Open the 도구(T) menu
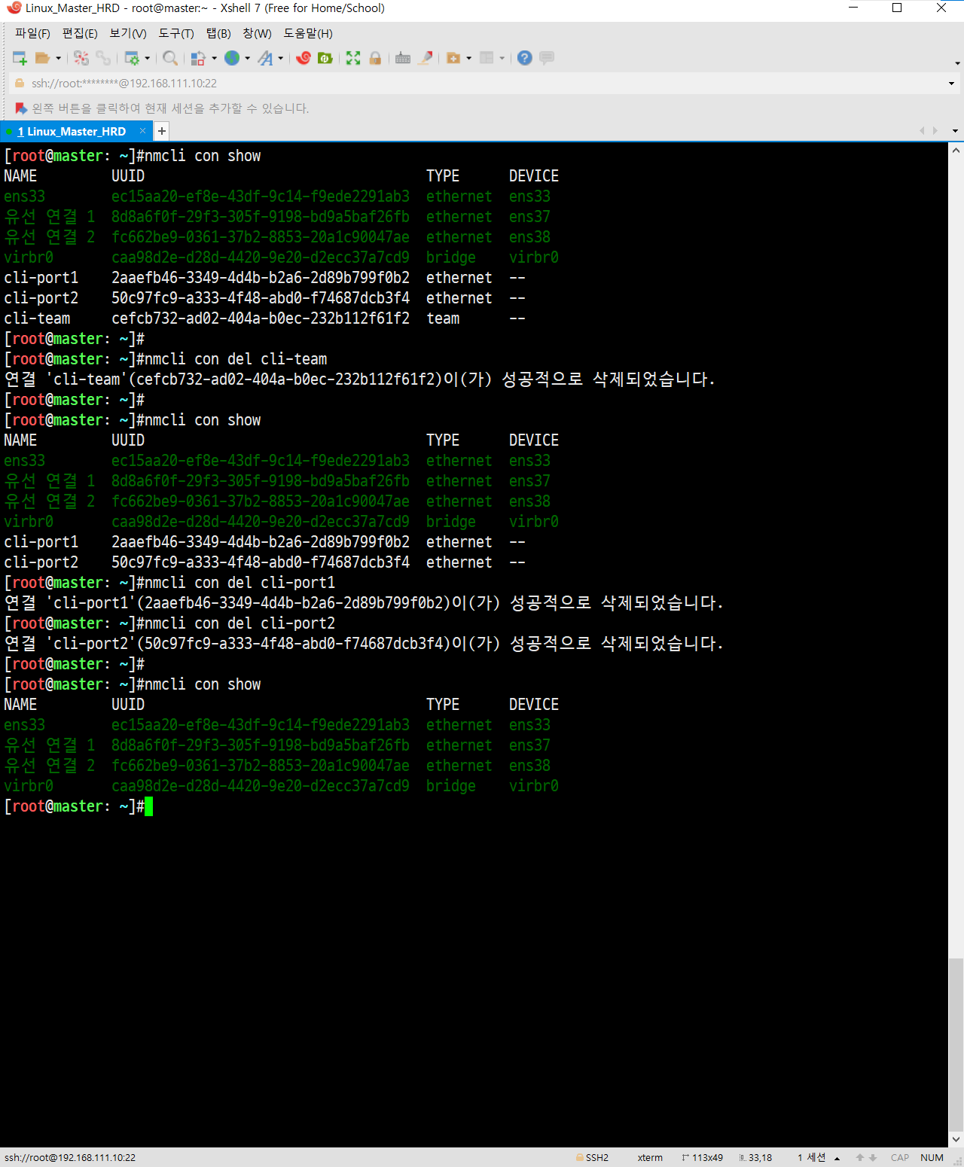The width and height of the screenshot is (964, 1167). pyautogui.click(x=176, y=33)
